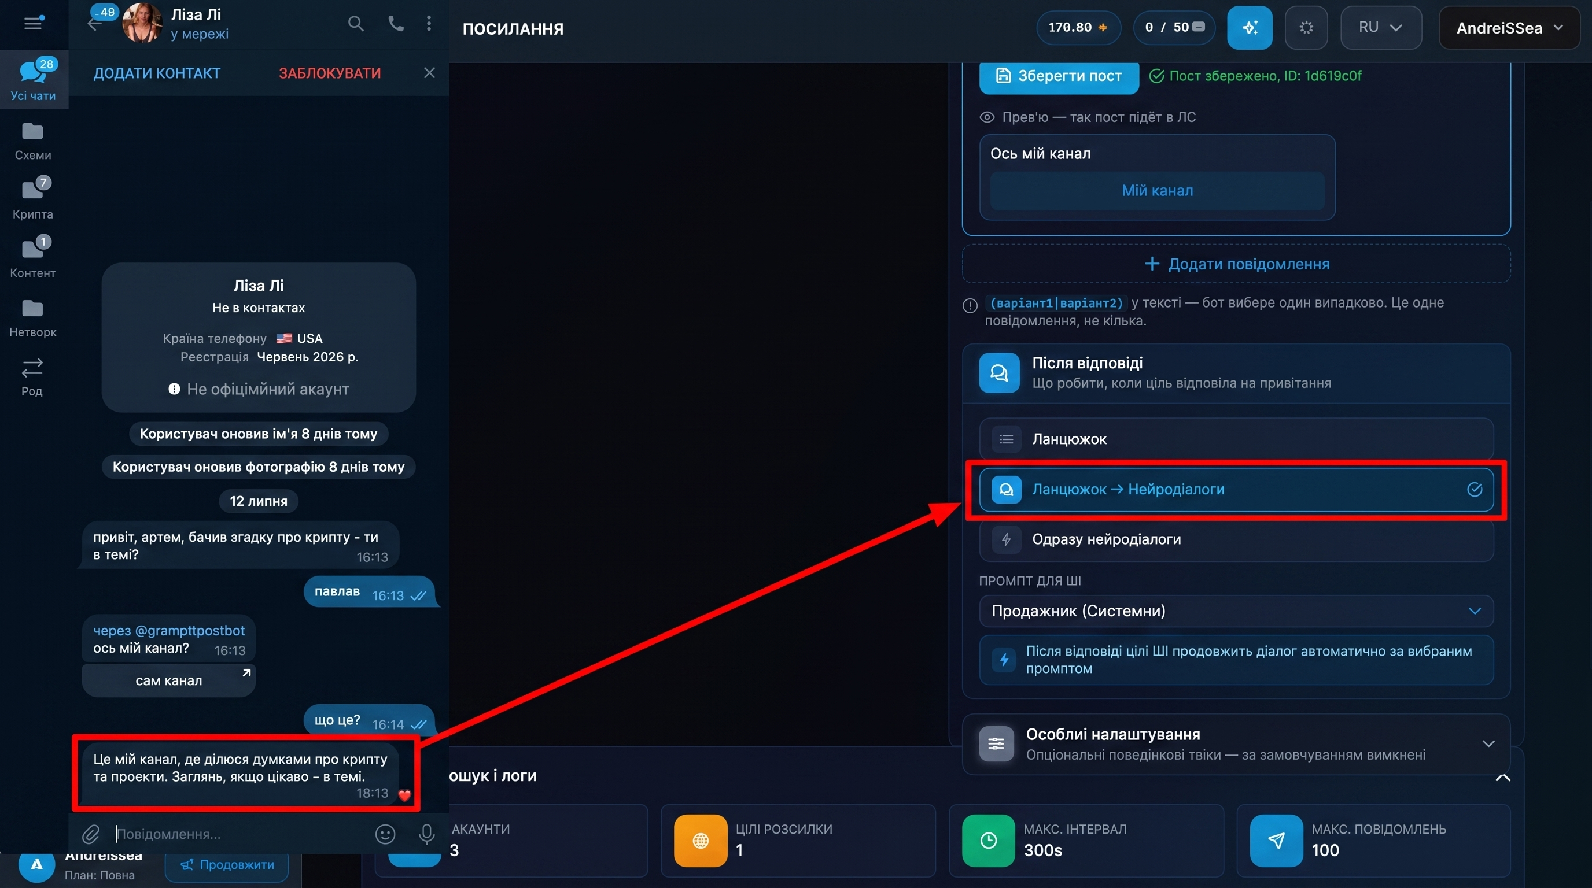1592x888 pixels.
Task: Click the Продовжити plan button
Action: click(x=227, y=864)
